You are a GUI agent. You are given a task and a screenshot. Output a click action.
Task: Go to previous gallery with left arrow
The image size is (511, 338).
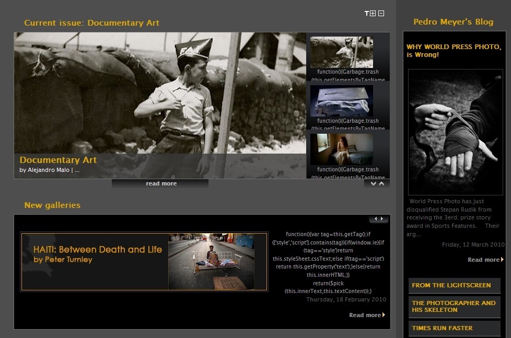[x=376, y=219]
